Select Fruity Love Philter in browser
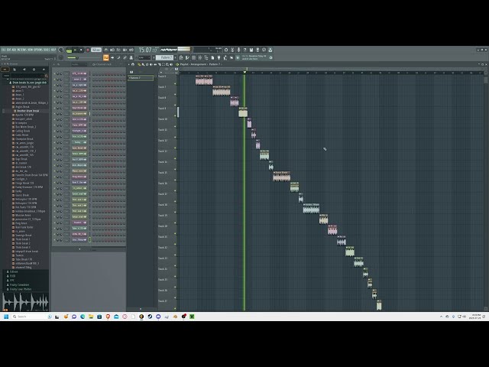The width and height of the screenshot is (489, 367). [x=21, y=289]
